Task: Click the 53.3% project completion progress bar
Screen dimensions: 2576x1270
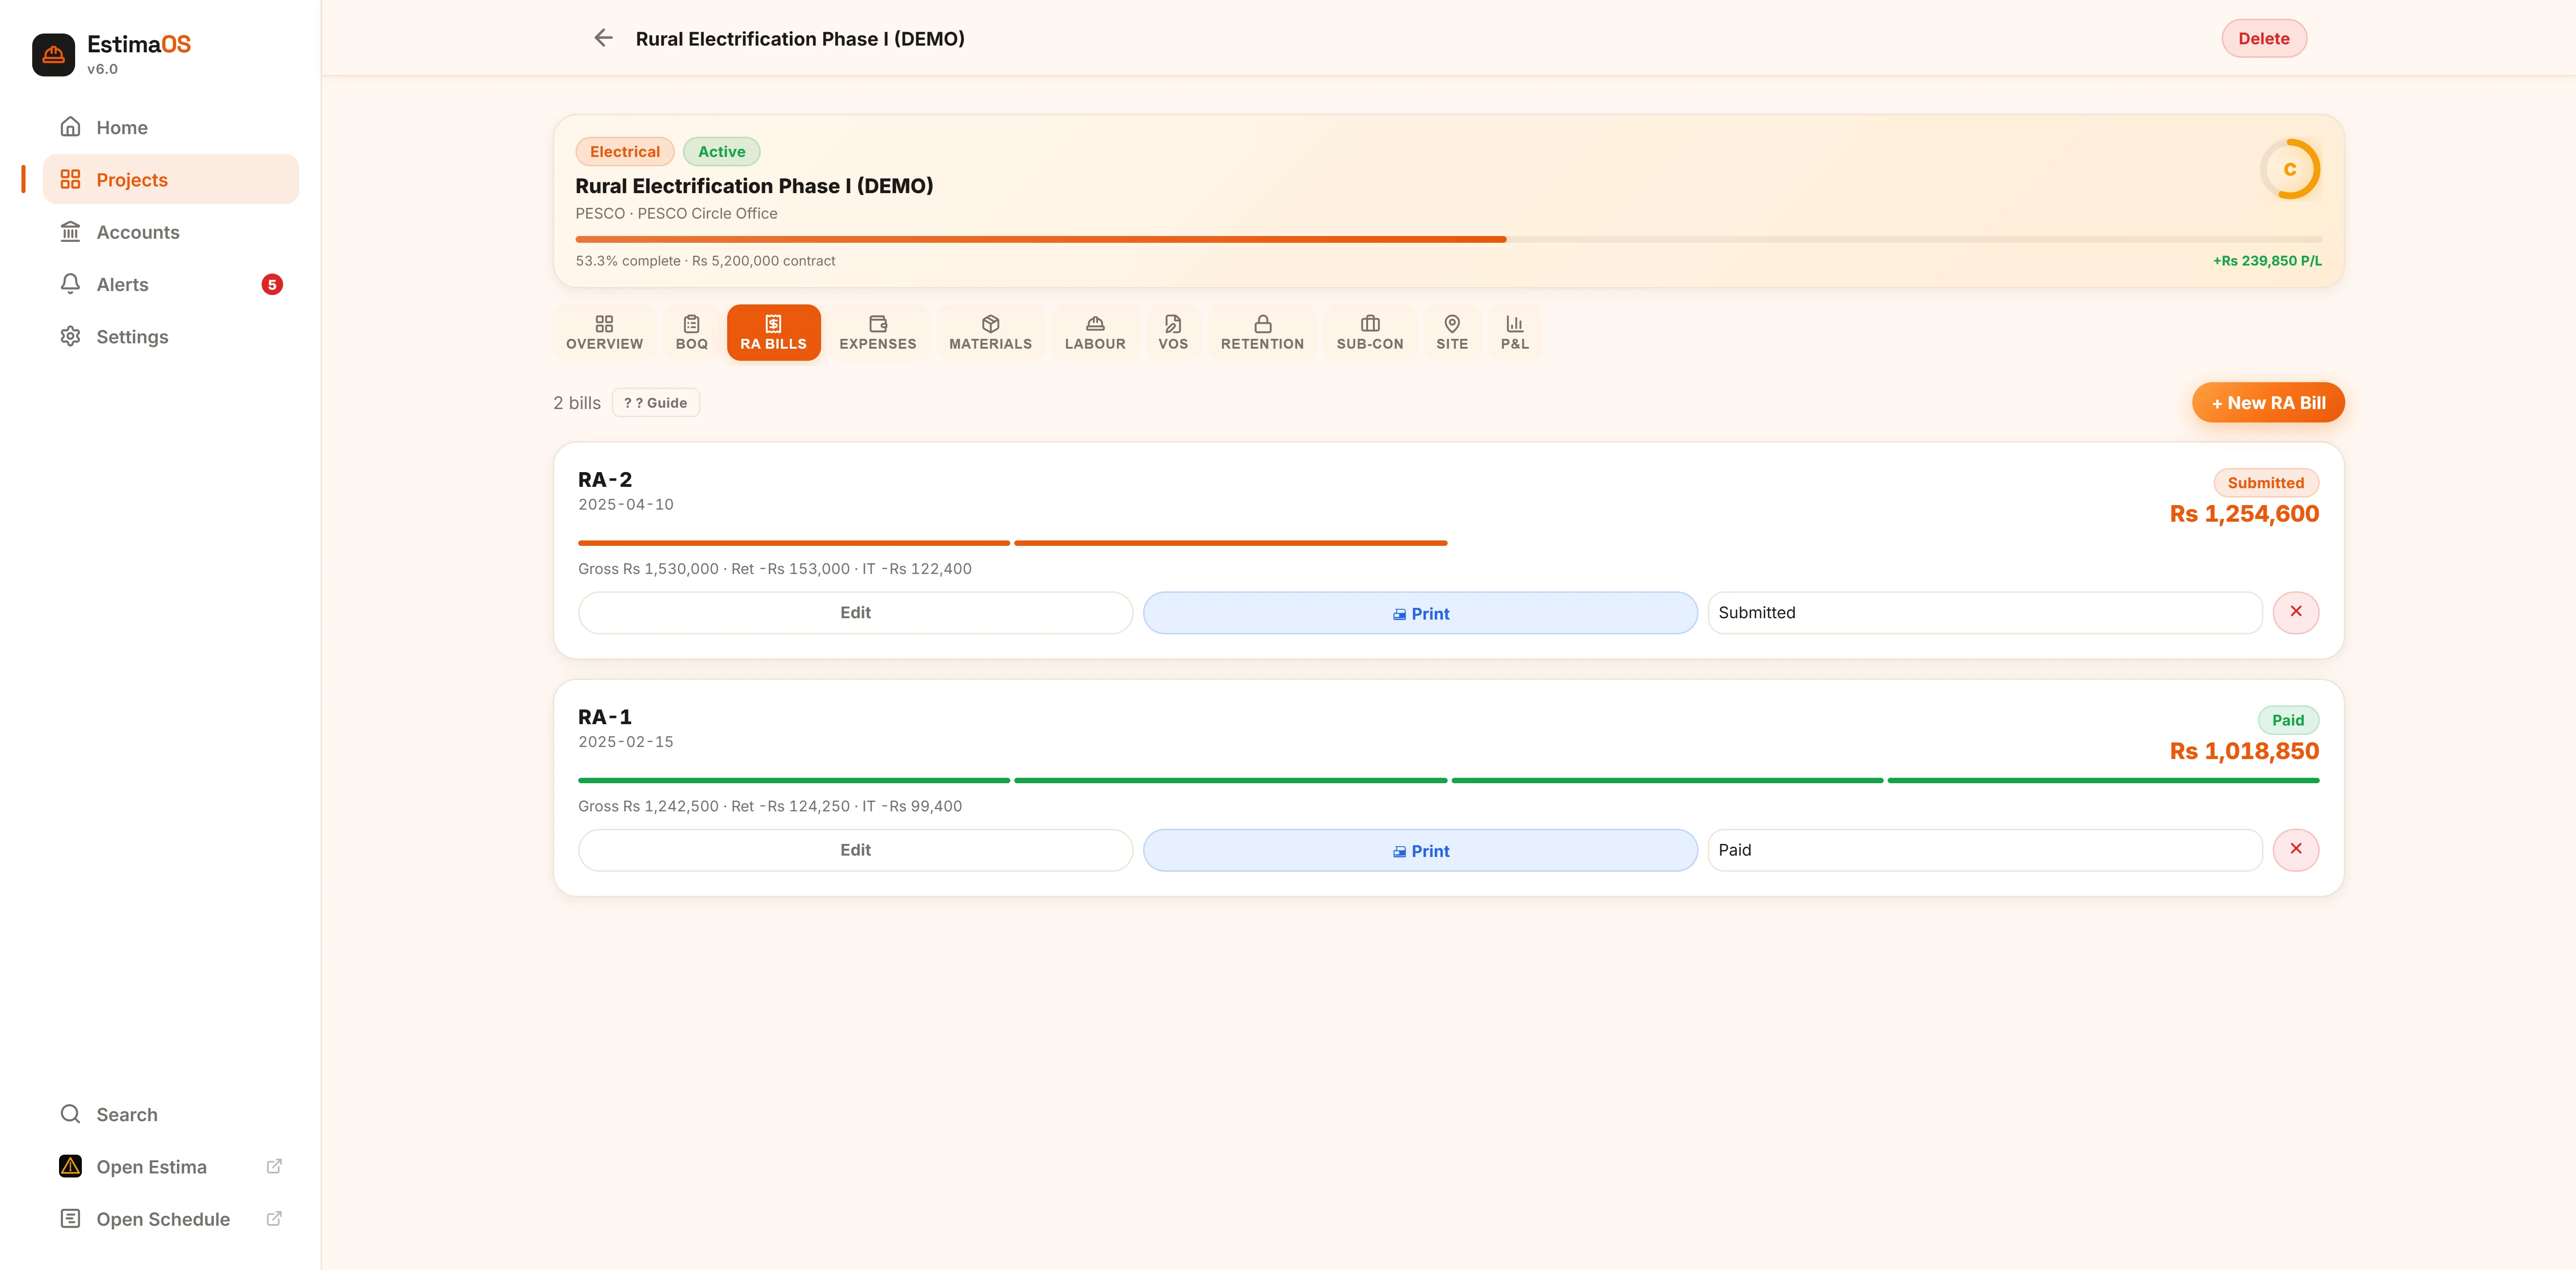Action: [x=1448, y=240]
